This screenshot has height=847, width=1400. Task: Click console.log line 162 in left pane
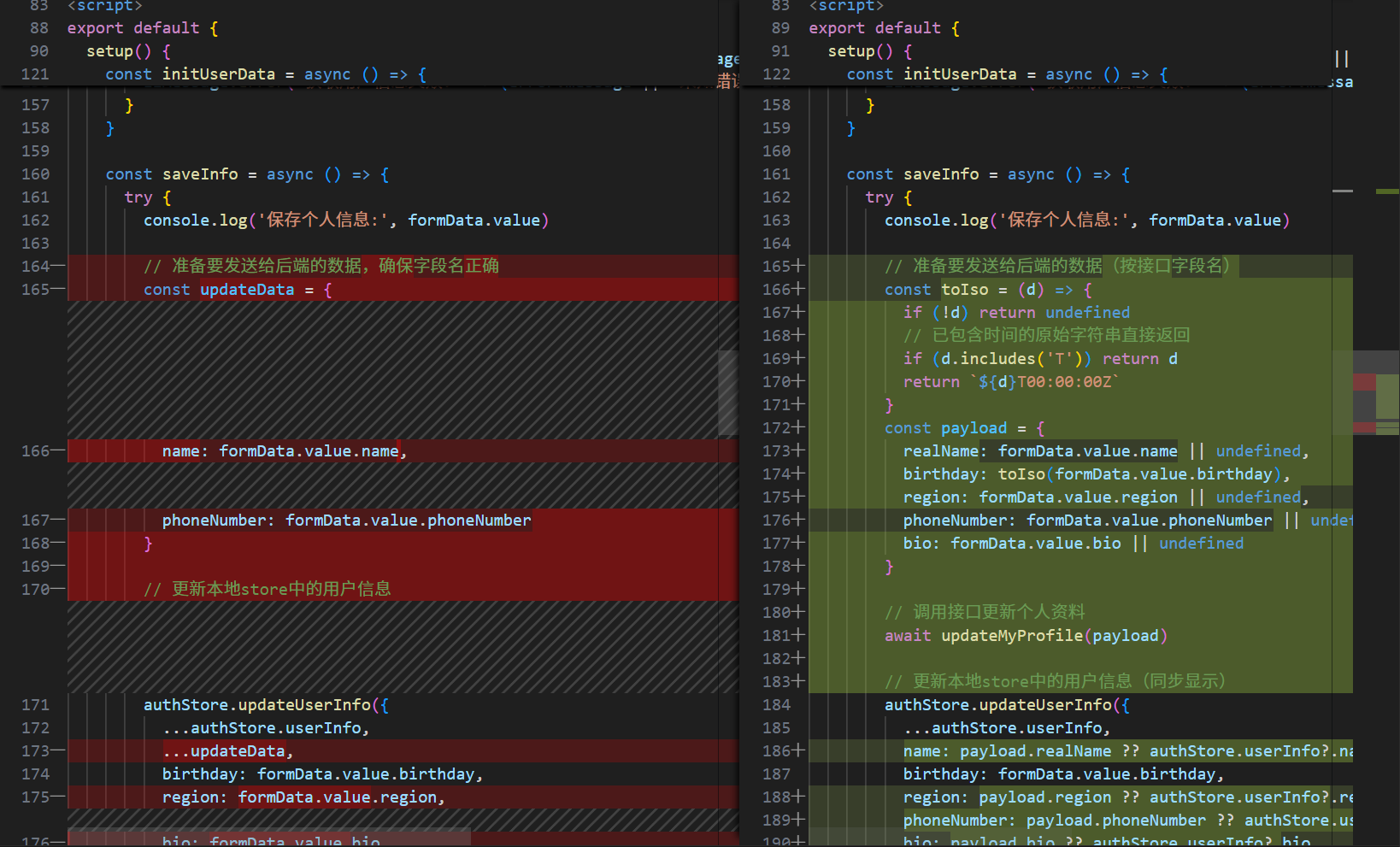(346, 221)
